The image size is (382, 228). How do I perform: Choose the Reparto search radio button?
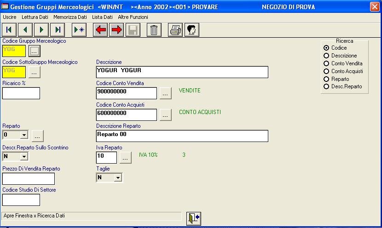(326, 79)
